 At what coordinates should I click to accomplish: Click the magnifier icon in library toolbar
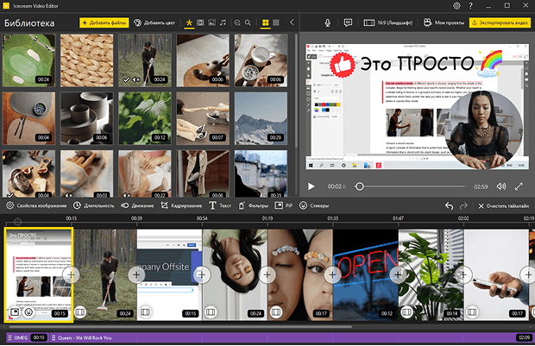(248, 22)
